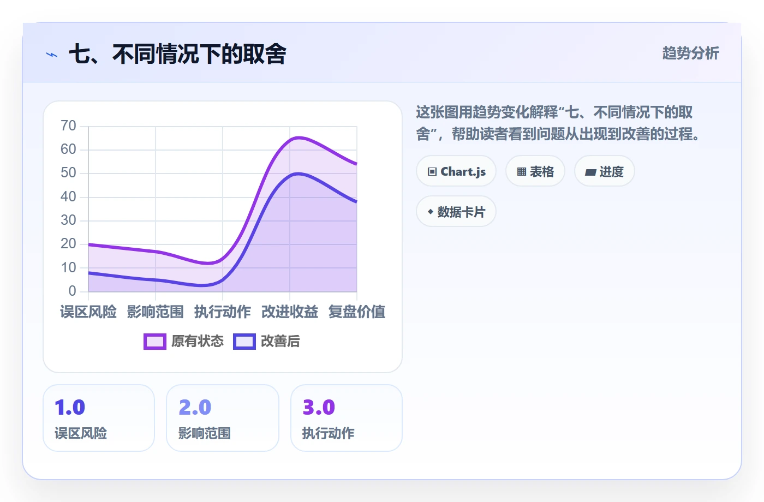Screen dimensions: 764x502
Task: Click the 误区风险 x-axis label
Action: 88,312
